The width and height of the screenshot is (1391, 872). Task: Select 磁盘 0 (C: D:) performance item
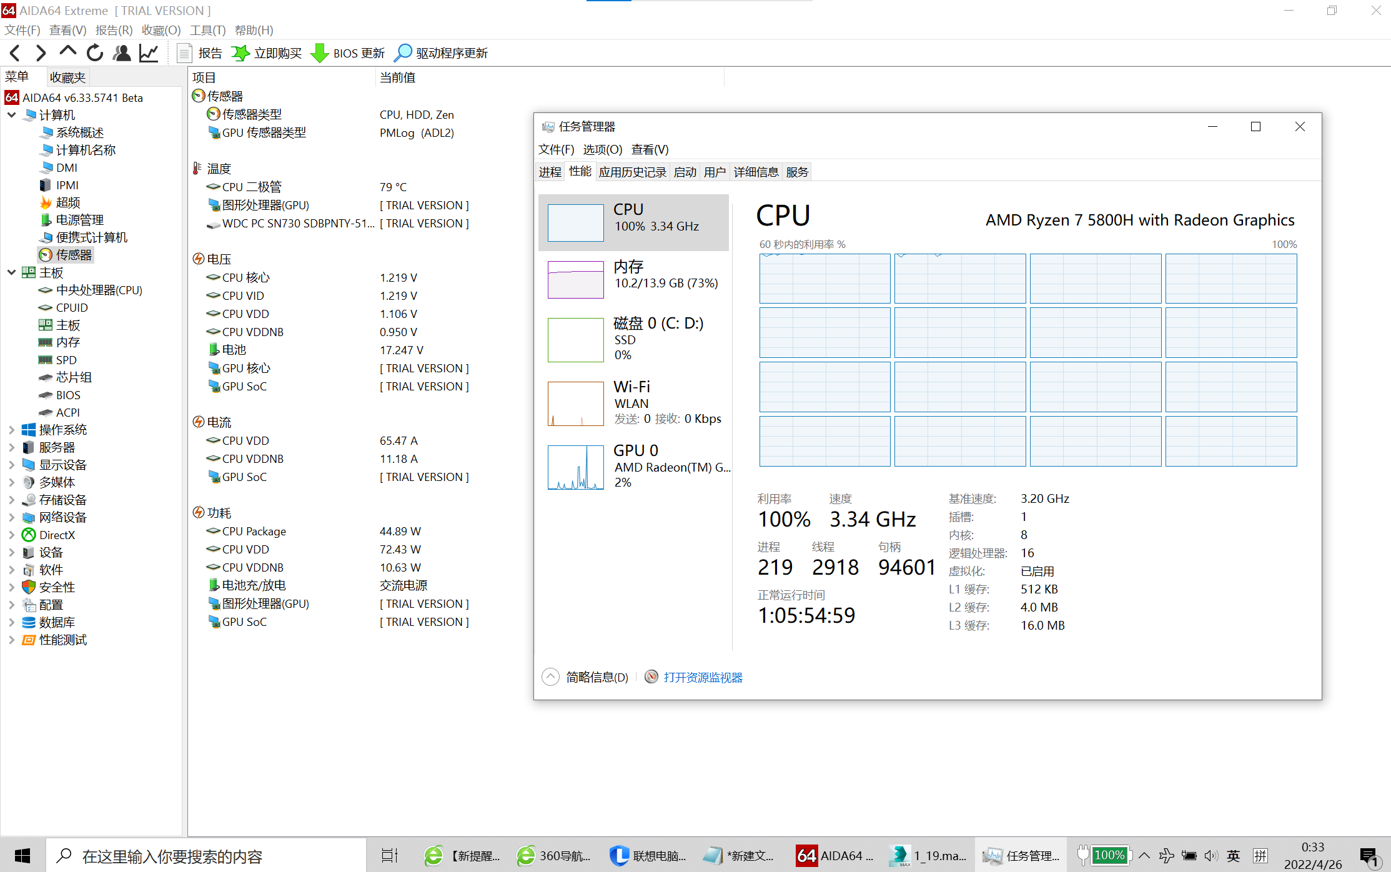(633, 339)
